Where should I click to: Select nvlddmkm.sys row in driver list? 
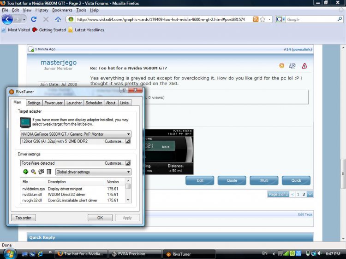click(x=73, y=189)
